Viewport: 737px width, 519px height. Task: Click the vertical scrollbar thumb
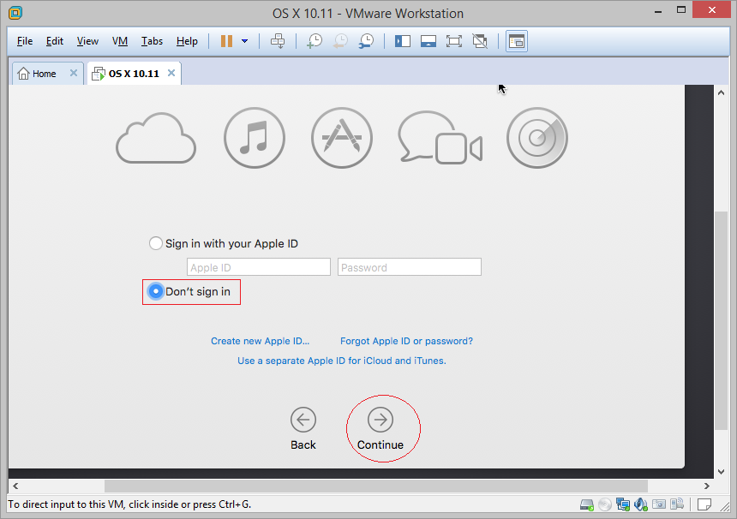click(x=721, y=320)
